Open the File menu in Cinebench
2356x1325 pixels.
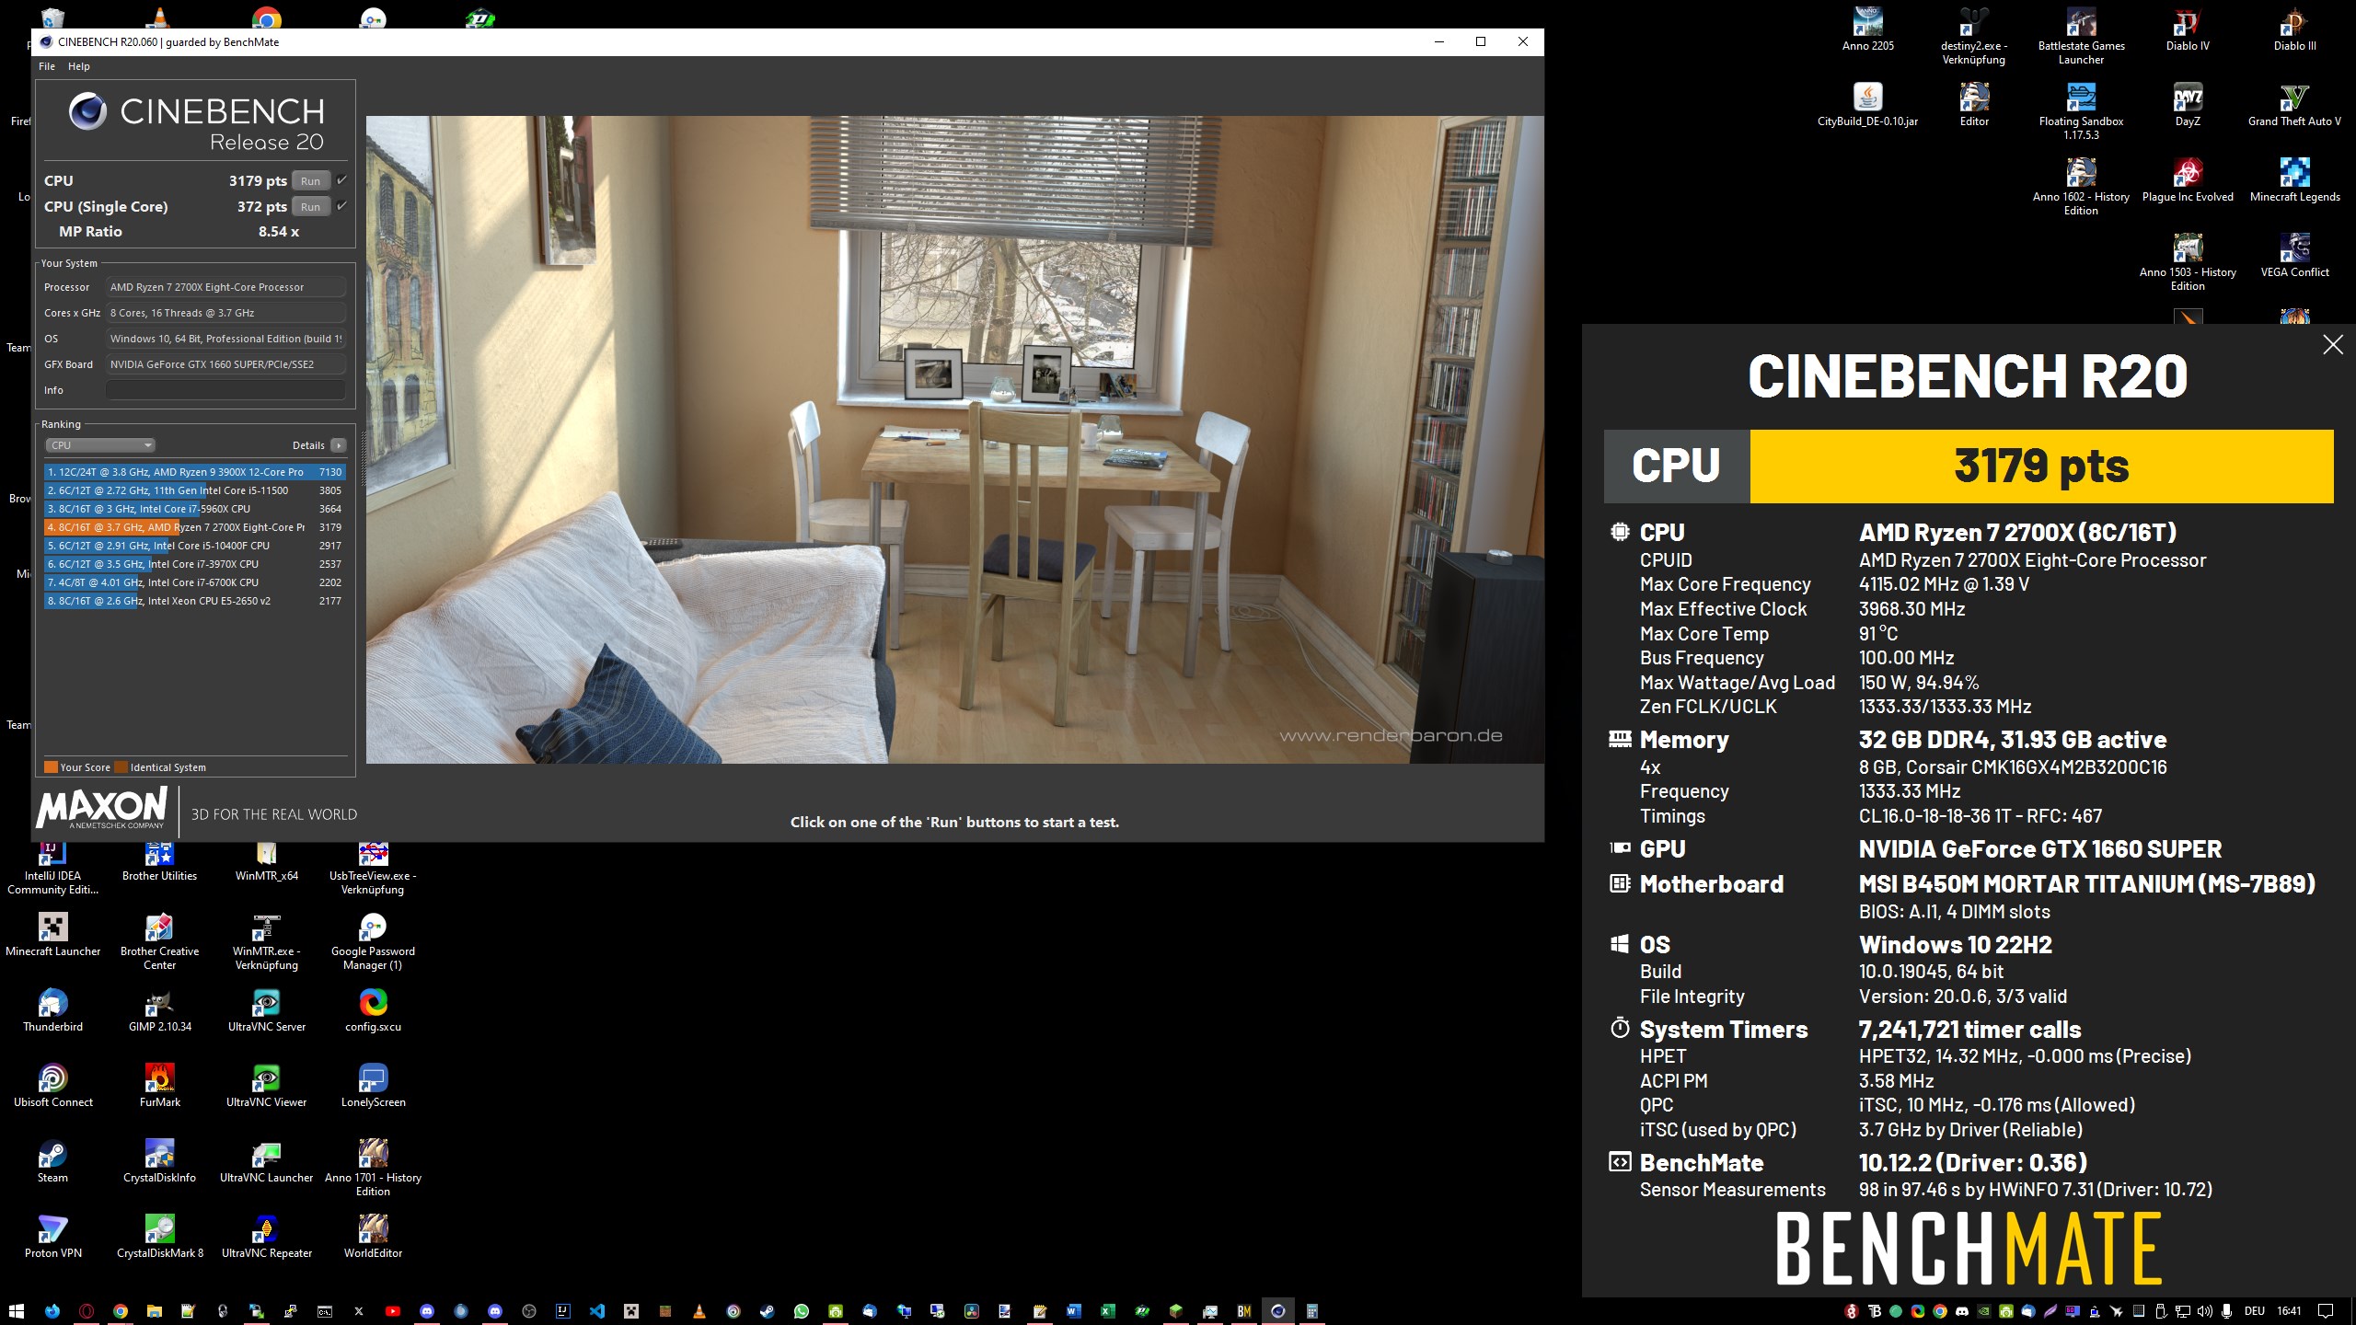47,66
